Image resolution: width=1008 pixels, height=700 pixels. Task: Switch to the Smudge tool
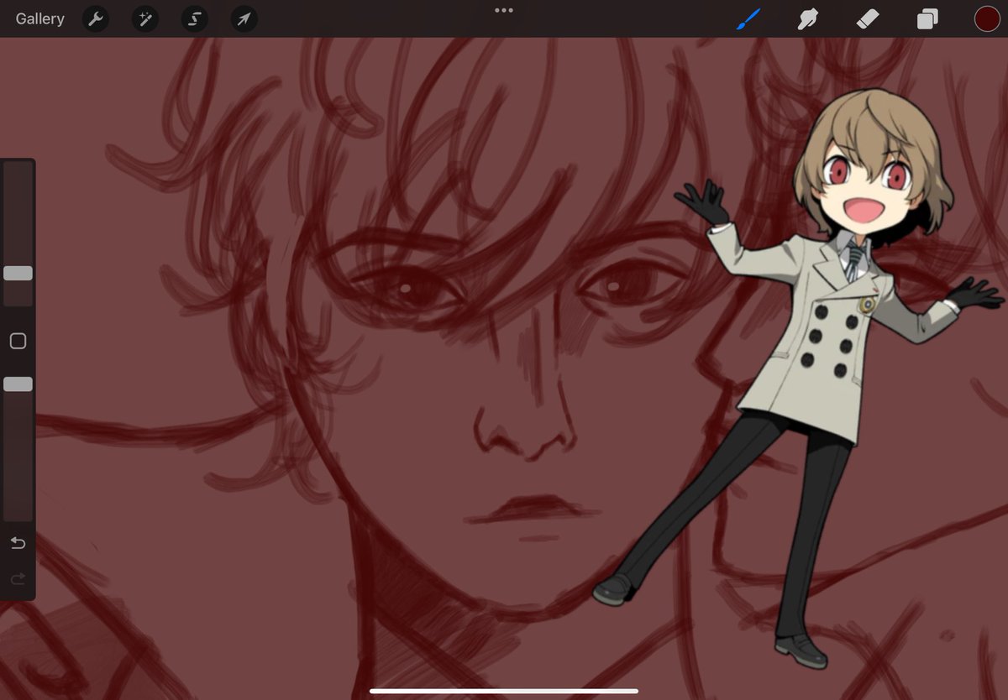(x=807, y=18)
